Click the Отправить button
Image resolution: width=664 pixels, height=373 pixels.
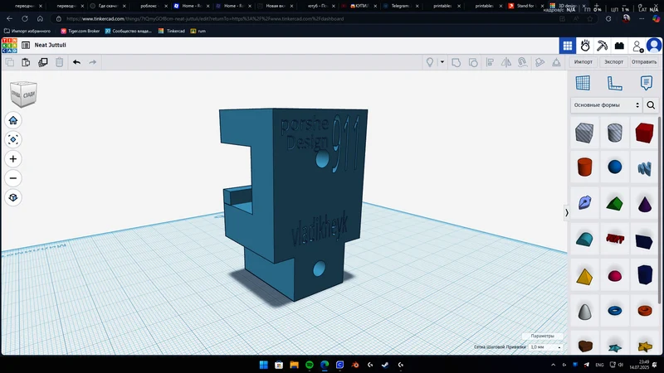point(644,61)
